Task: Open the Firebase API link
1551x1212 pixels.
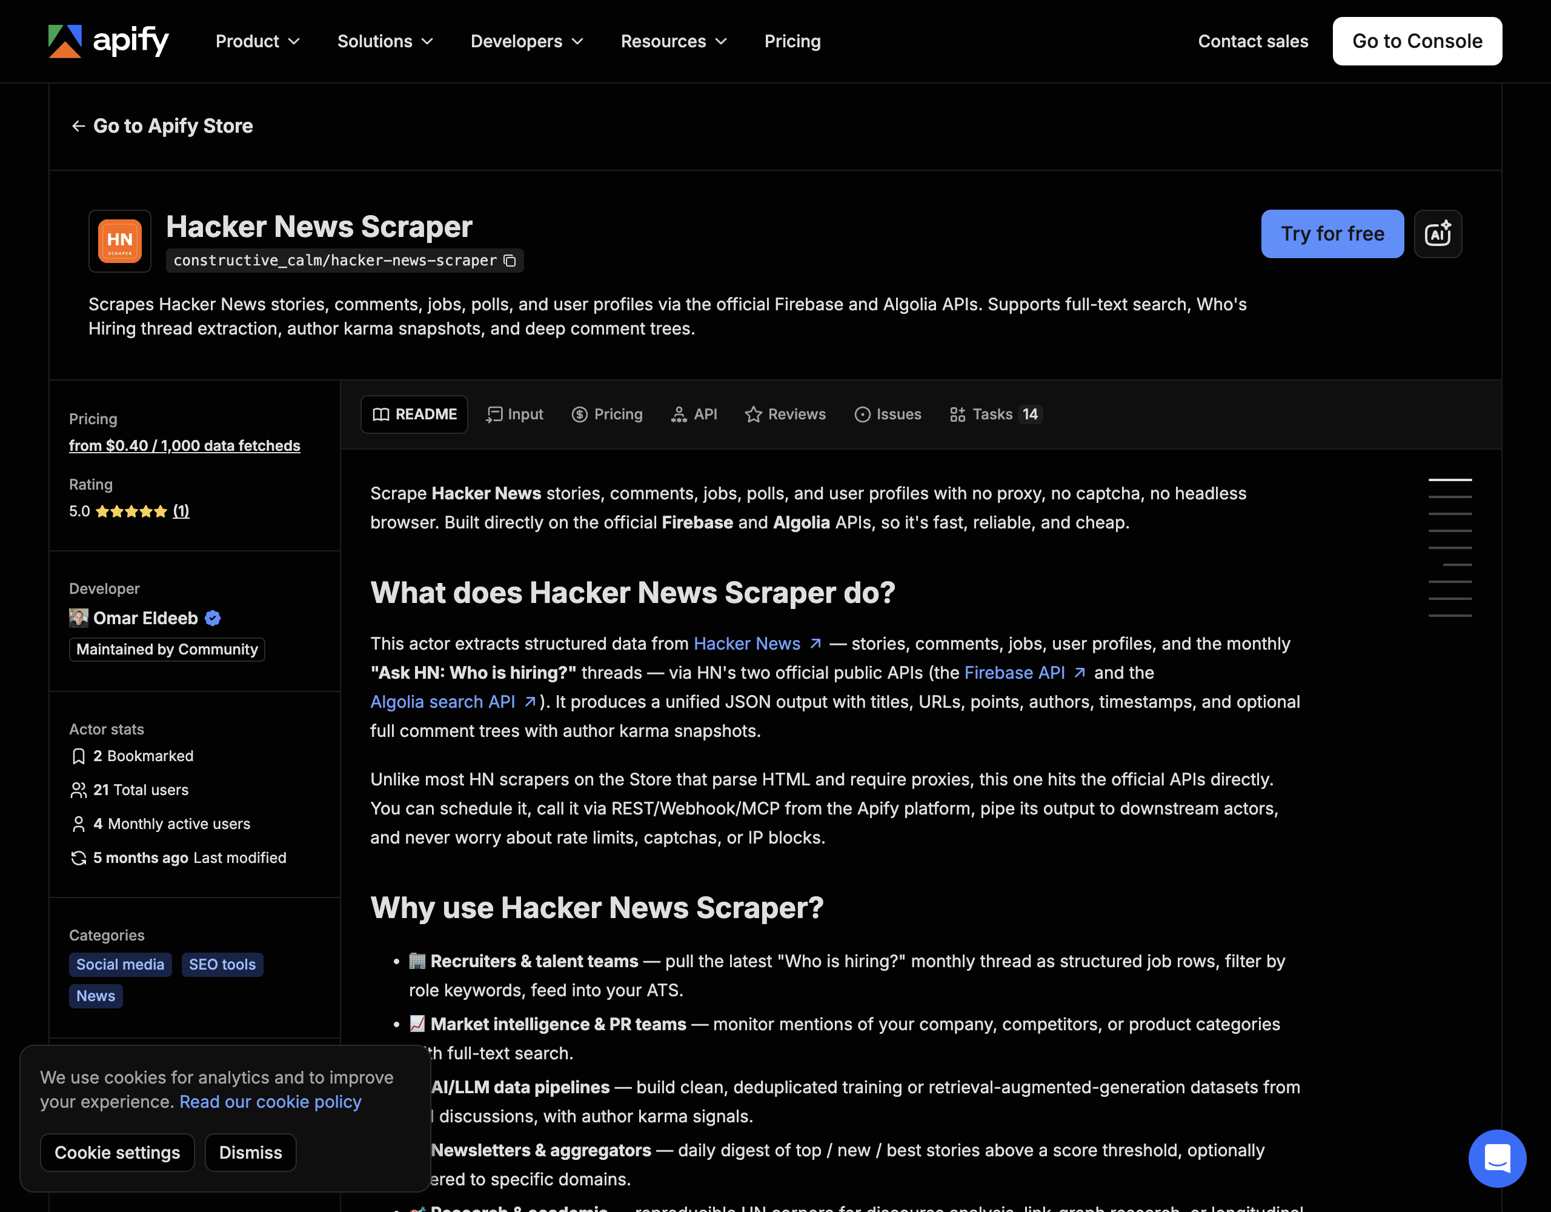Action: pos(1014,673)
